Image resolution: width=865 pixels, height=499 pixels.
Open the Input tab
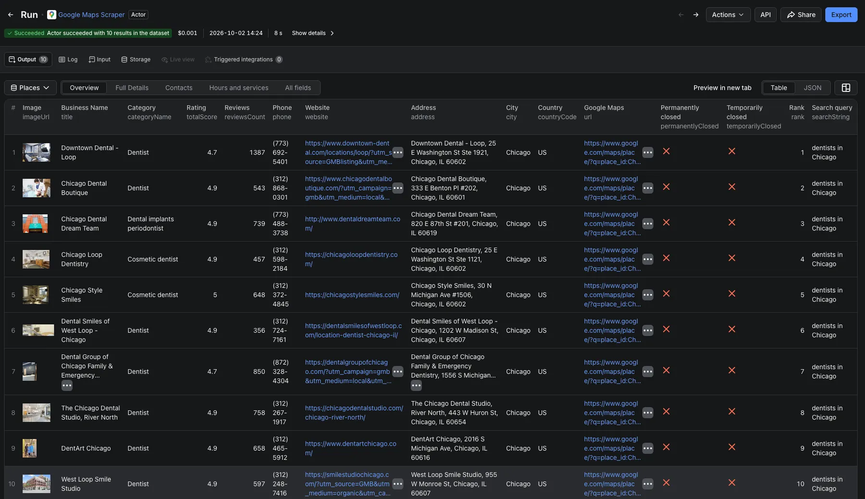coord(99,60)
